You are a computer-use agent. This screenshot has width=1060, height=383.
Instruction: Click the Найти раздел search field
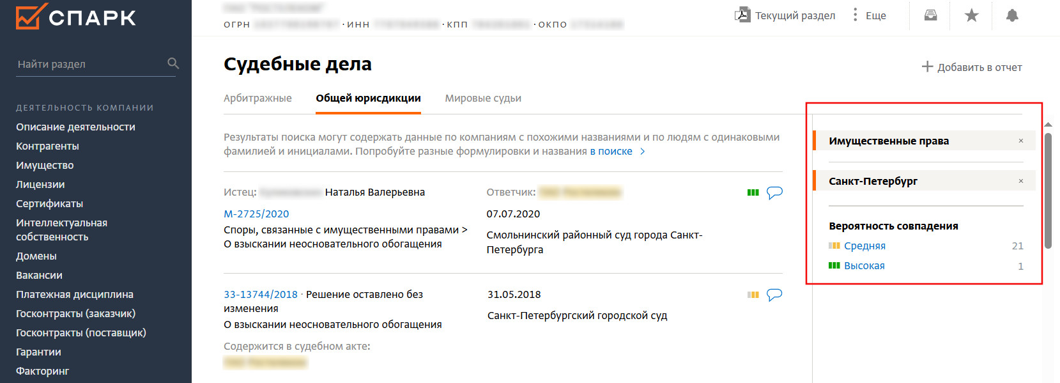click(x=90, y=64)
